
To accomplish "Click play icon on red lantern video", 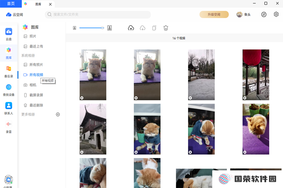I will click(245, 98).
